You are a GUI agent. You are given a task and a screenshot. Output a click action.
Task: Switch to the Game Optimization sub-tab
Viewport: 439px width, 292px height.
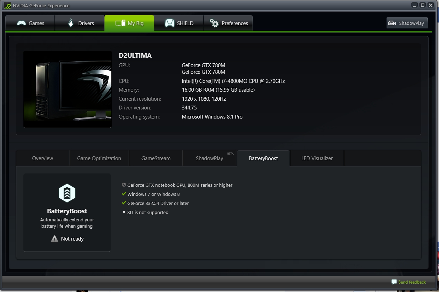tap(99, 158)
